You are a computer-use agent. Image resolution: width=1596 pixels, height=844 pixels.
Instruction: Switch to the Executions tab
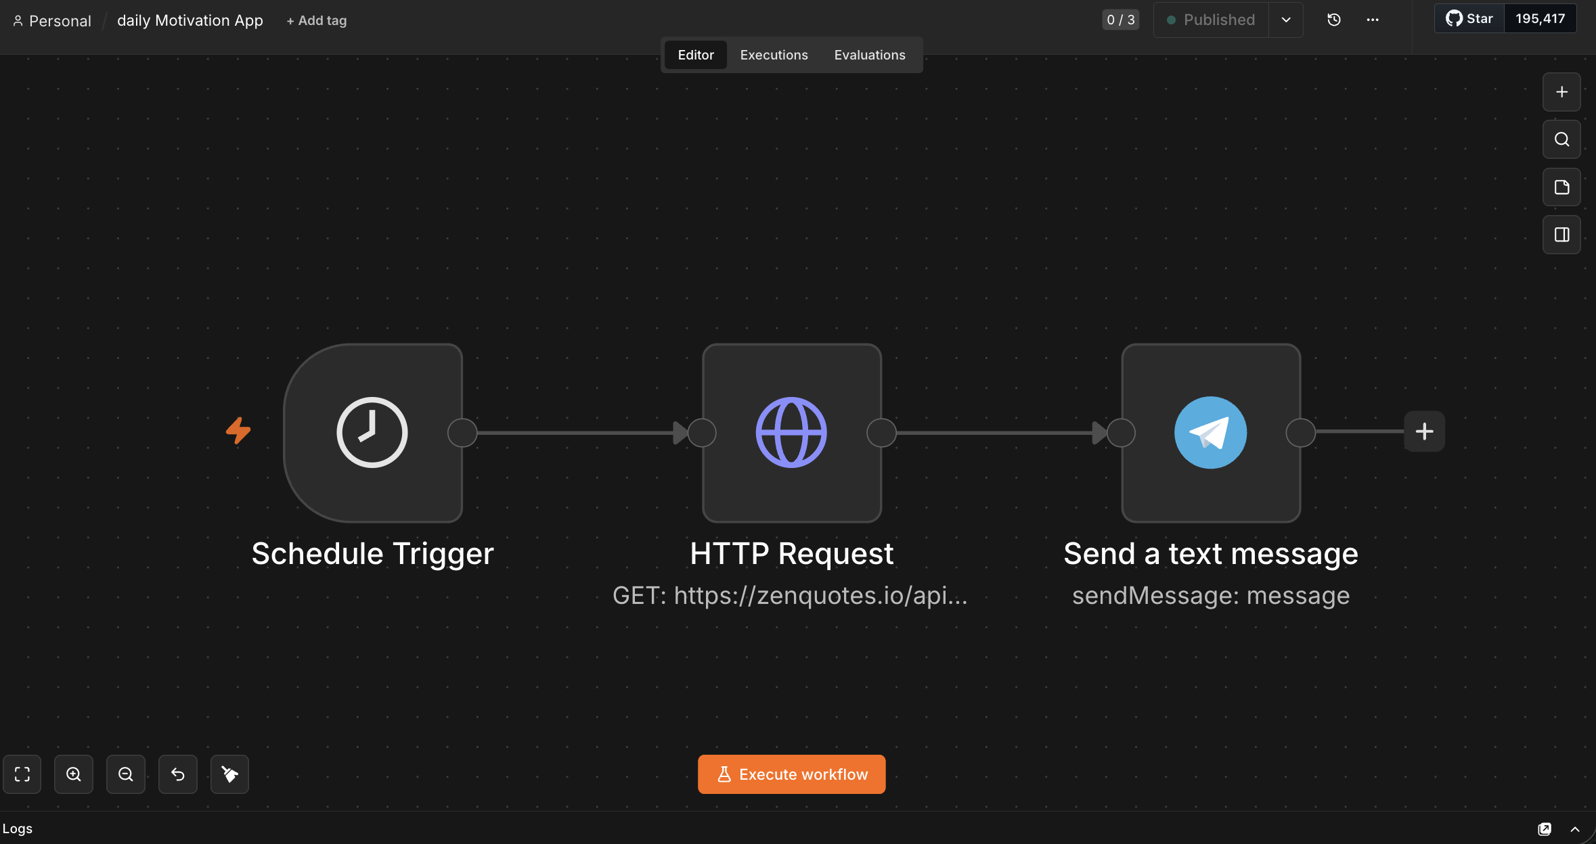(x=774, y=55)
